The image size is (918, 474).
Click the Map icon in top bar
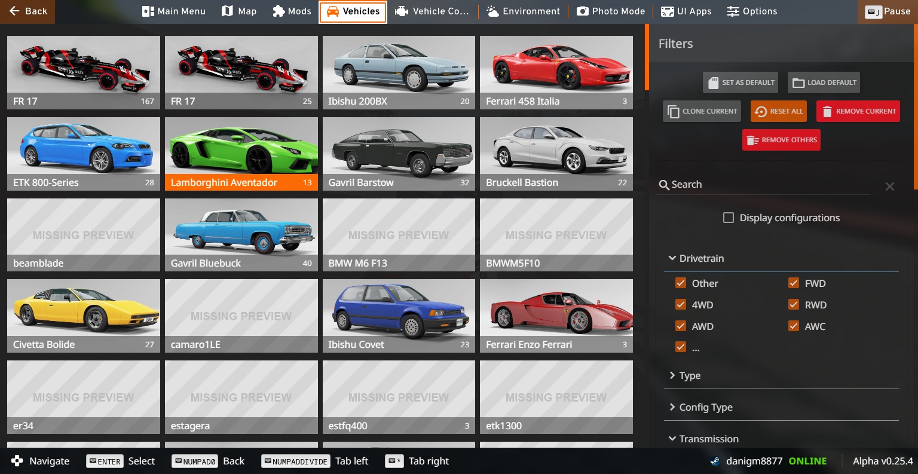pos(227,11)
